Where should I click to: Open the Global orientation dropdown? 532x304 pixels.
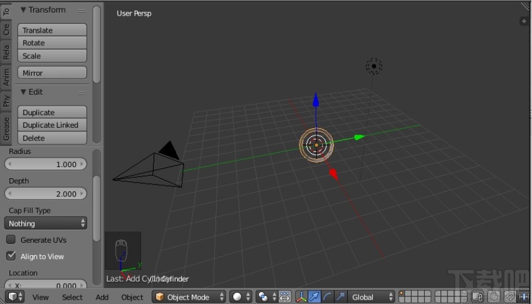pyautogui.click(x=372, y=297)
